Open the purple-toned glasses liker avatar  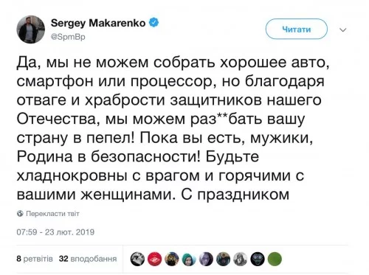click(x=206, y=259)
